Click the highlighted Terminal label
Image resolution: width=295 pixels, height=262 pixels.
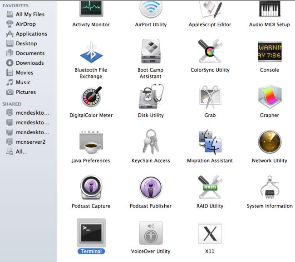[x=91, y=251]
